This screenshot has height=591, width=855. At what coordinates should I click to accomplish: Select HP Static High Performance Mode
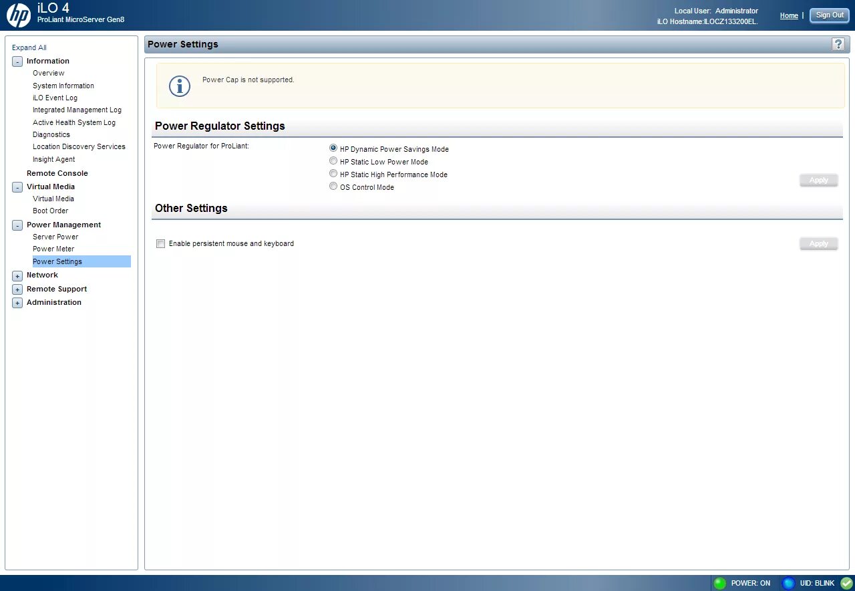coord(333,174)
